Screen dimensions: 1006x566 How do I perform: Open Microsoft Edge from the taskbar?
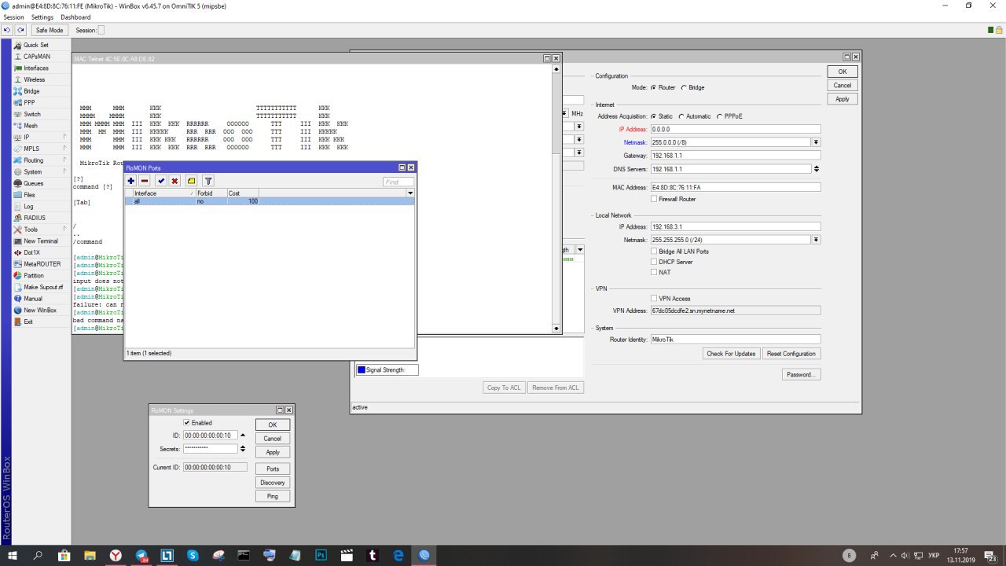[x=398, y=555]
